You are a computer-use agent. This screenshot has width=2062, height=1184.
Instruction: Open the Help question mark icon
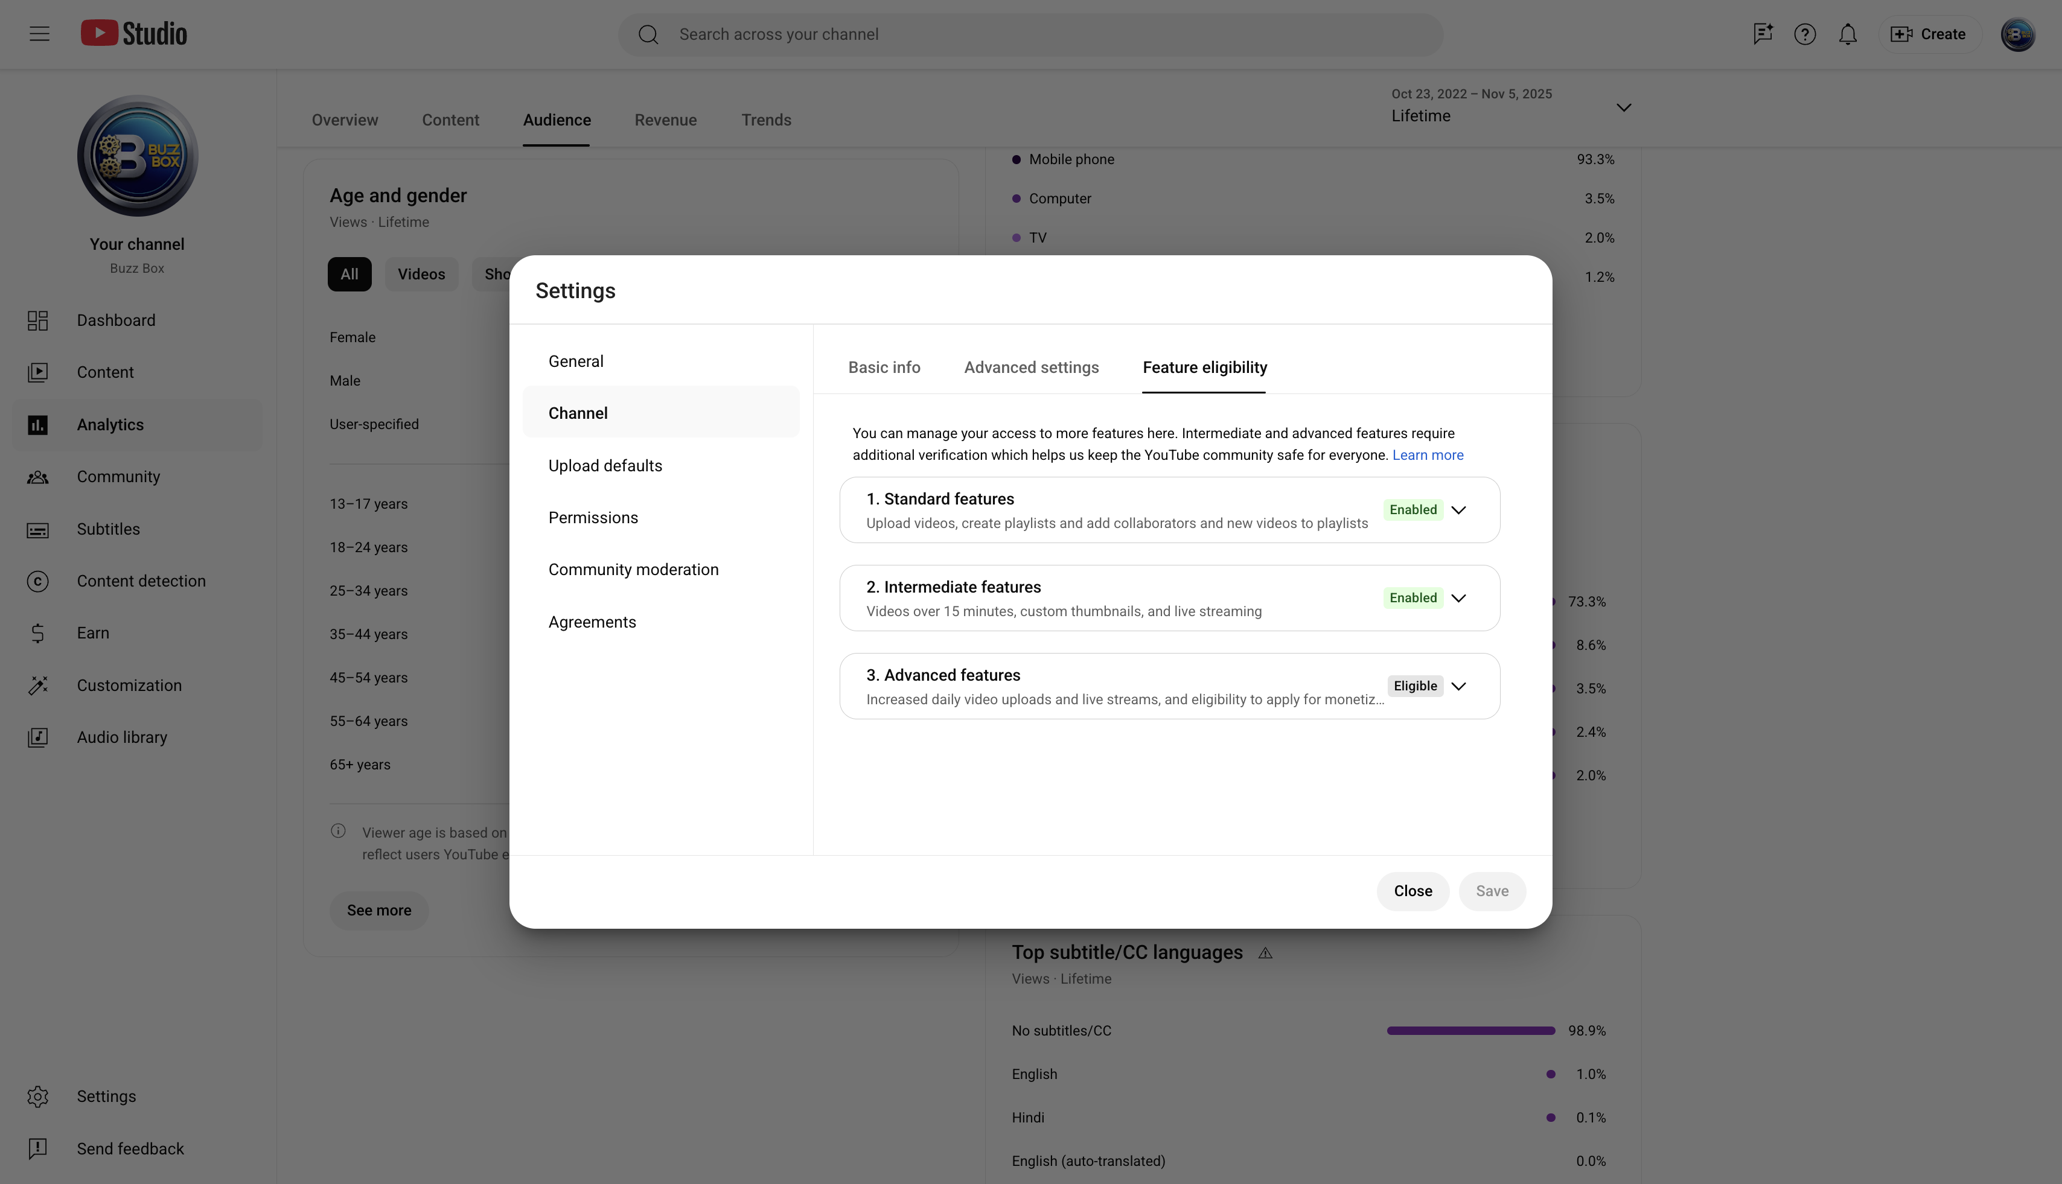tap(1805, 34)
